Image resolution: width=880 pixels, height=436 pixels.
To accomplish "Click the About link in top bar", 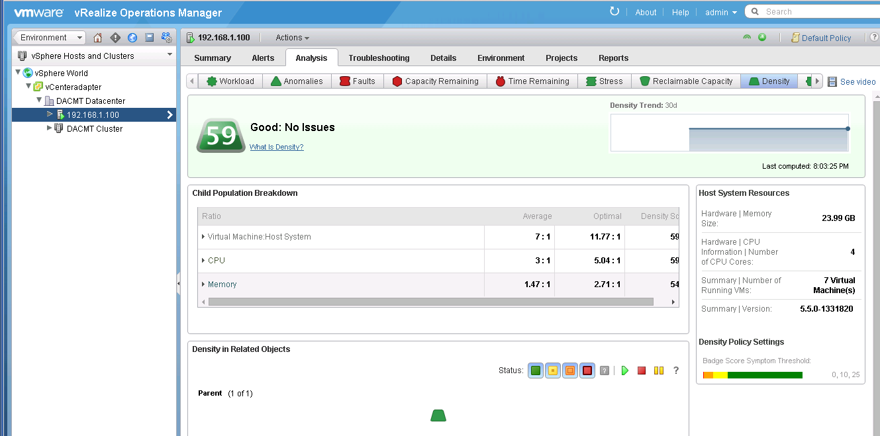I will click(x=646, y=12).
